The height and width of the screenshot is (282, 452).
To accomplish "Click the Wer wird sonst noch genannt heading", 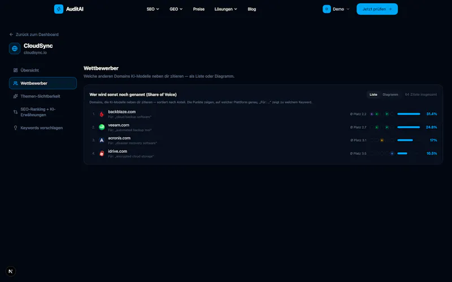I will pyautogui.click(x=133, y=94).
